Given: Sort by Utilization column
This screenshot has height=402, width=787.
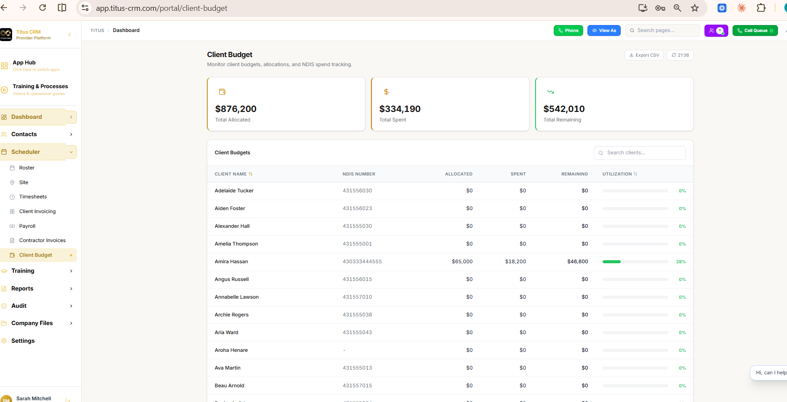Looking at the screenshot, I should 620,174.
